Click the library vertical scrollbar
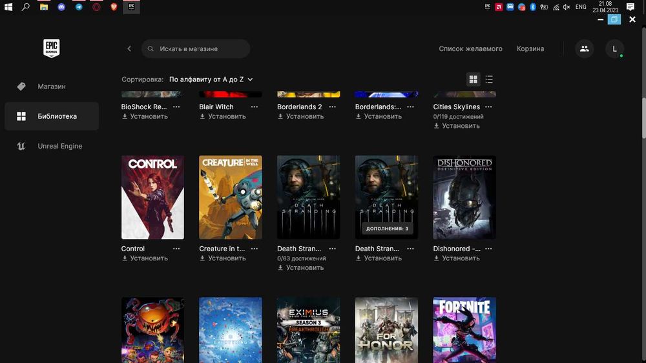The image size is (646, 363). (x=643, y=118)
